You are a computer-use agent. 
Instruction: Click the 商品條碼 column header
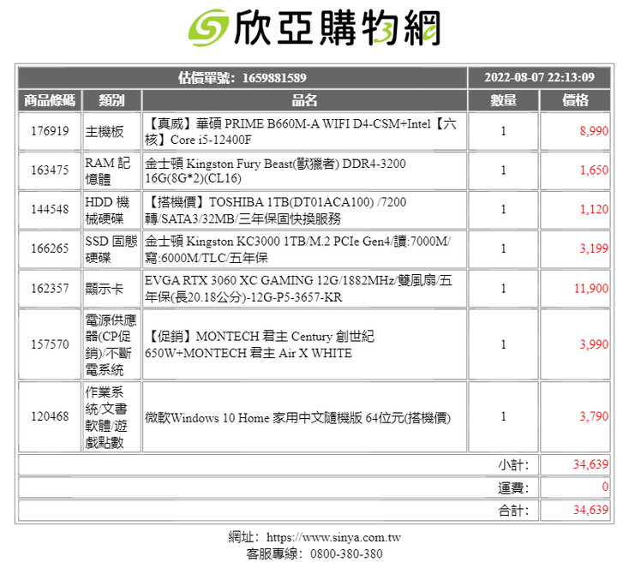coord(50,100)
